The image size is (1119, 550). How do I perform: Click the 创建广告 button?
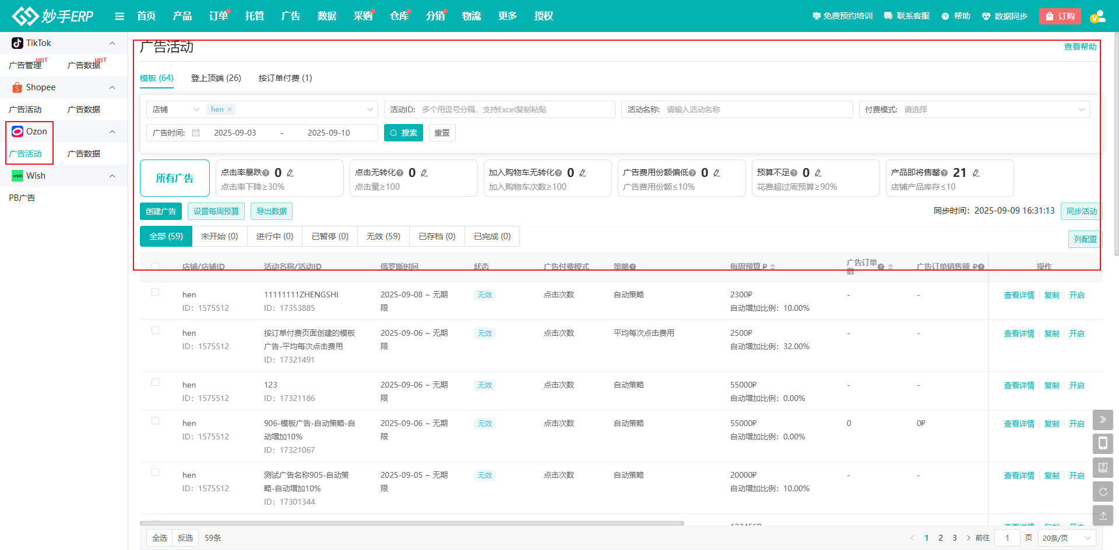[161, 211]
